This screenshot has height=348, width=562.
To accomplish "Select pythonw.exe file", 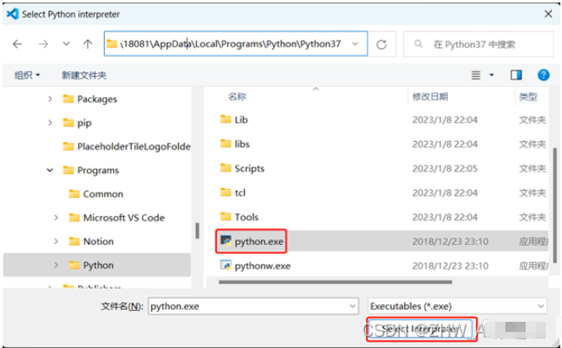I will point(255,266).
